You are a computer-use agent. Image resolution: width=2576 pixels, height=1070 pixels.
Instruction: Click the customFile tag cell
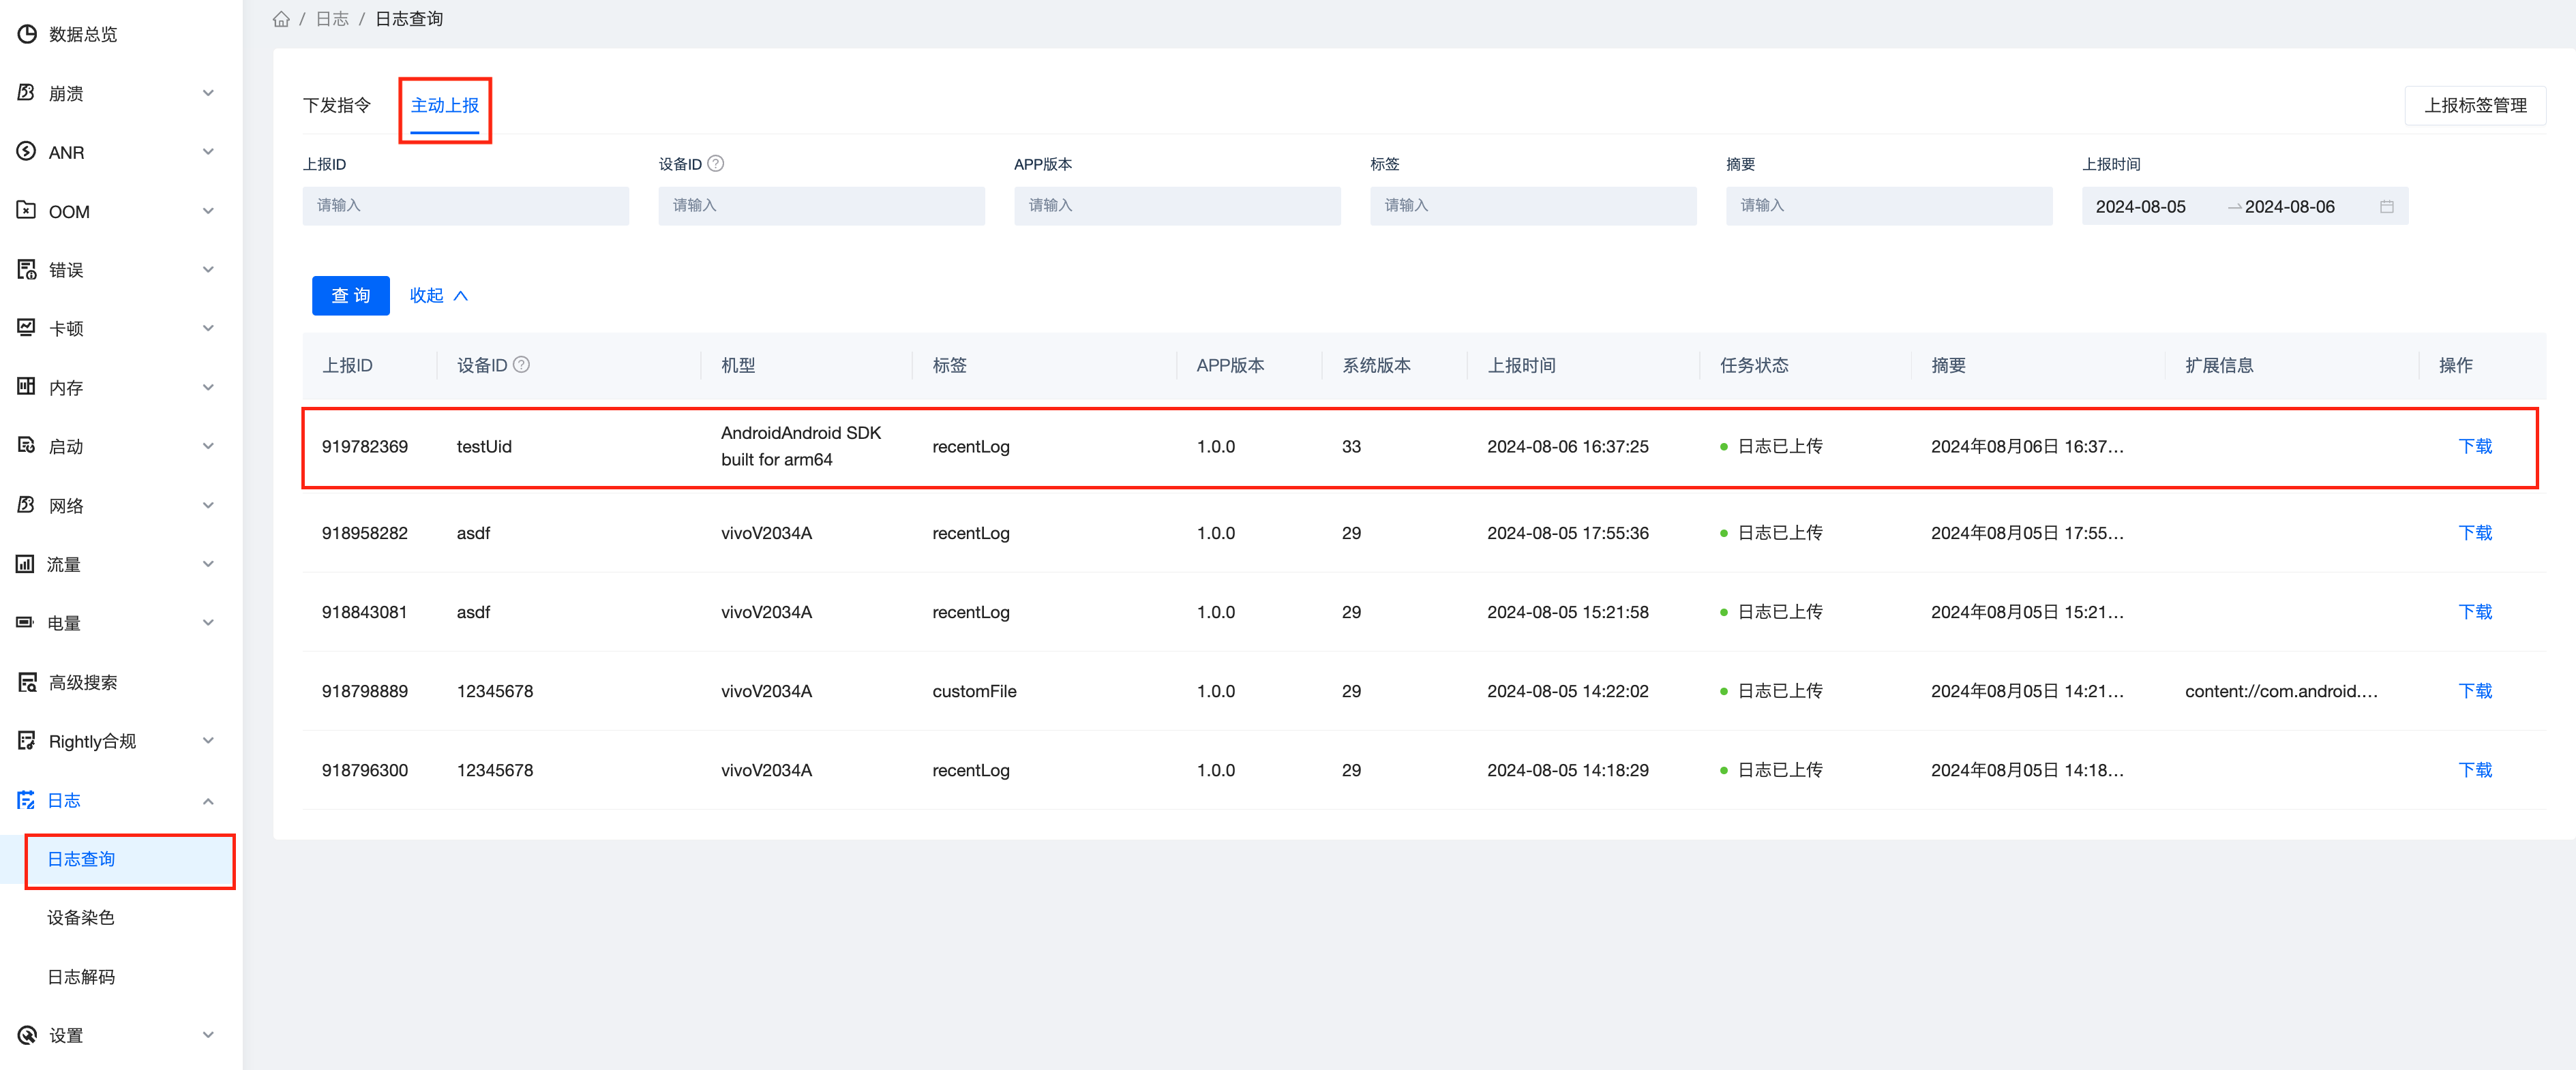(974, 691)
